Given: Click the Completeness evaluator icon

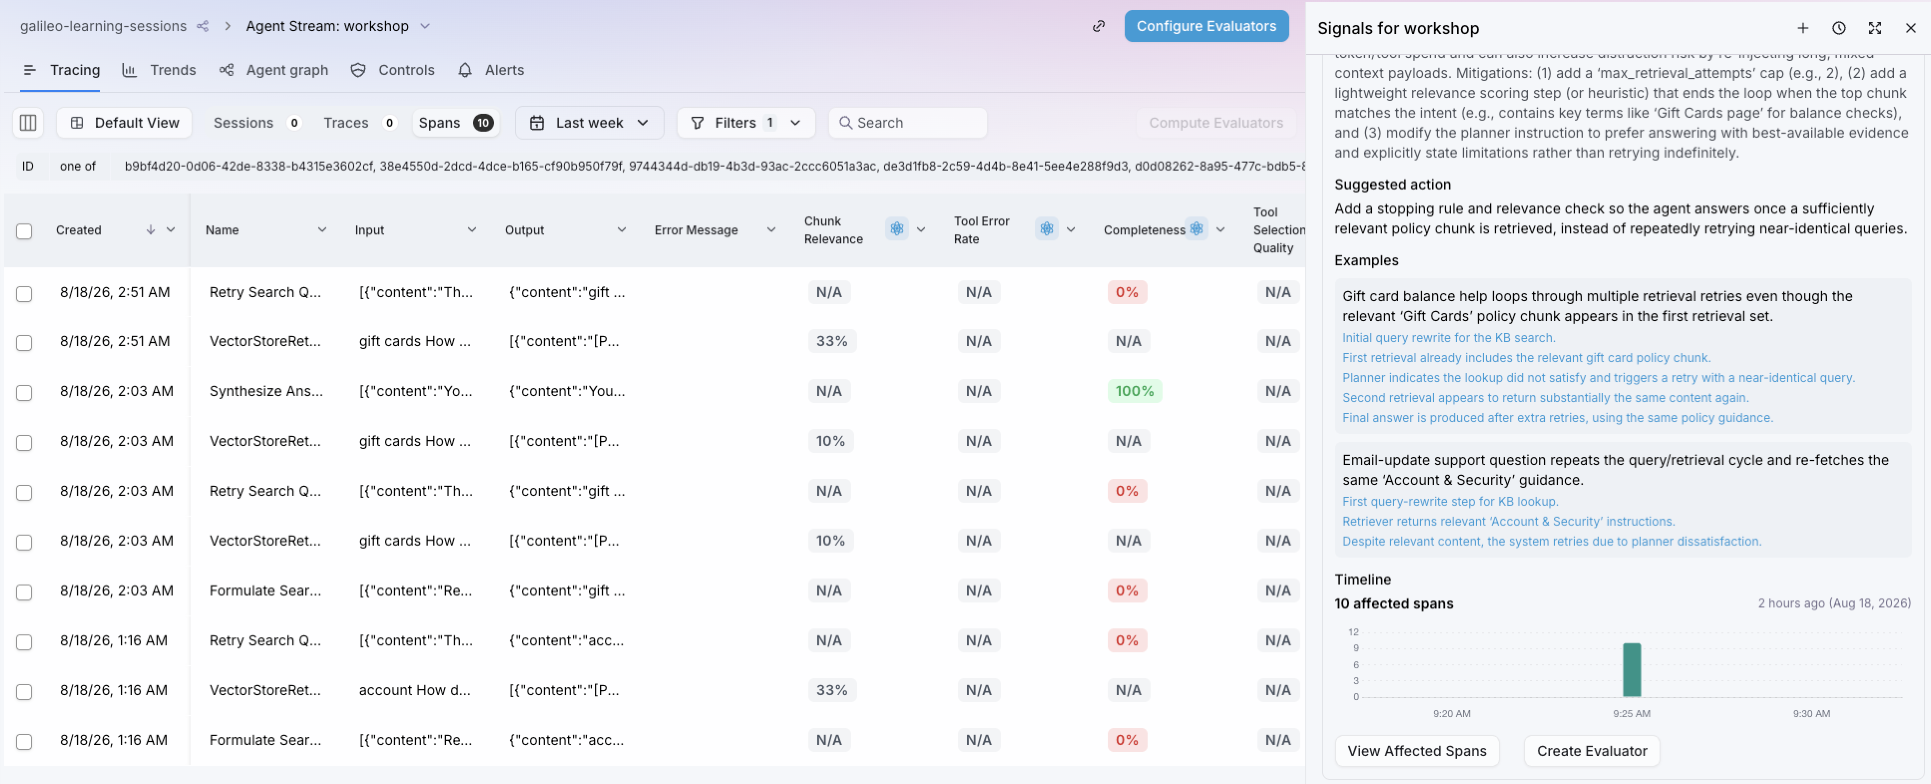Looking at the screenshot, I should (1197, 228).
